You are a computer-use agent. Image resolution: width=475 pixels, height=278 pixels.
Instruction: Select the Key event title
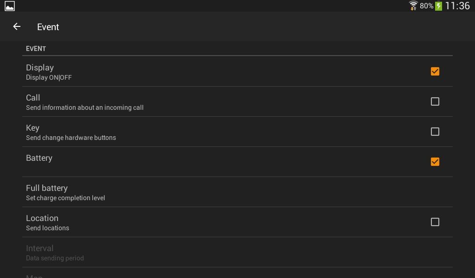(32, 128)
